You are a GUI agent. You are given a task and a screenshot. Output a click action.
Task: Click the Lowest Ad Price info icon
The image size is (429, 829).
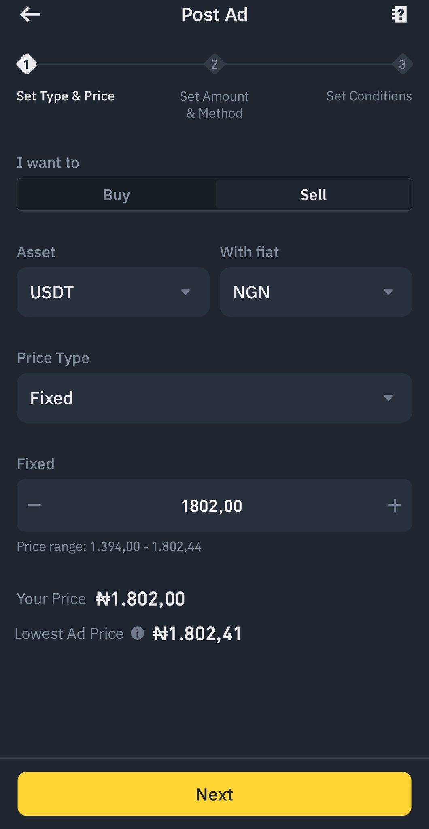click(138, 633)
